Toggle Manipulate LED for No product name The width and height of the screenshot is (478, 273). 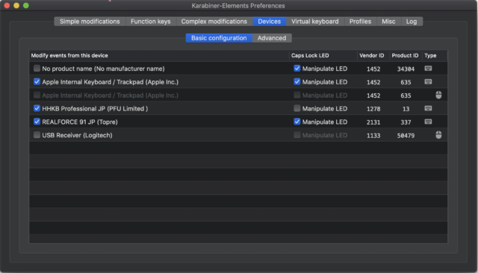[x=297, y=68]
